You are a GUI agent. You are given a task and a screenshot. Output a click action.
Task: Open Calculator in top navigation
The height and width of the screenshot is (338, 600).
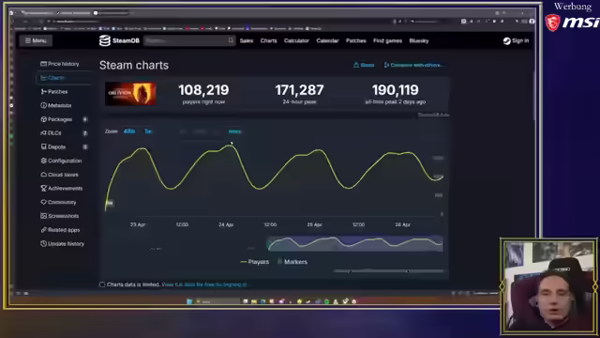pos(296,40)
